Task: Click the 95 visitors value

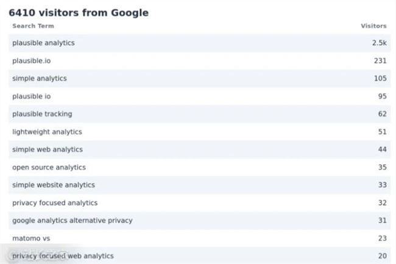Action: coord(382,96)
